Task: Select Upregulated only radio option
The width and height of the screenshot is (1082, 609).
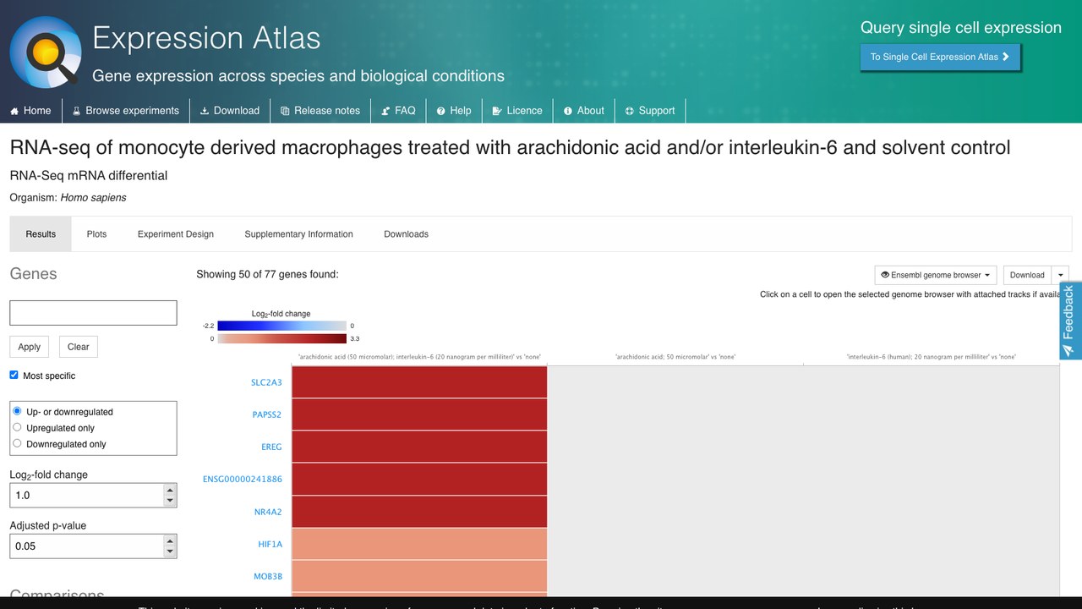Action: tap(17, 427)
